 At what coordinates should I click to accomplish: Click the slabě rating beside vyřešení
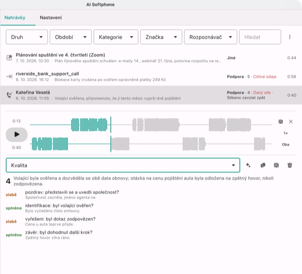click(11, 222)
